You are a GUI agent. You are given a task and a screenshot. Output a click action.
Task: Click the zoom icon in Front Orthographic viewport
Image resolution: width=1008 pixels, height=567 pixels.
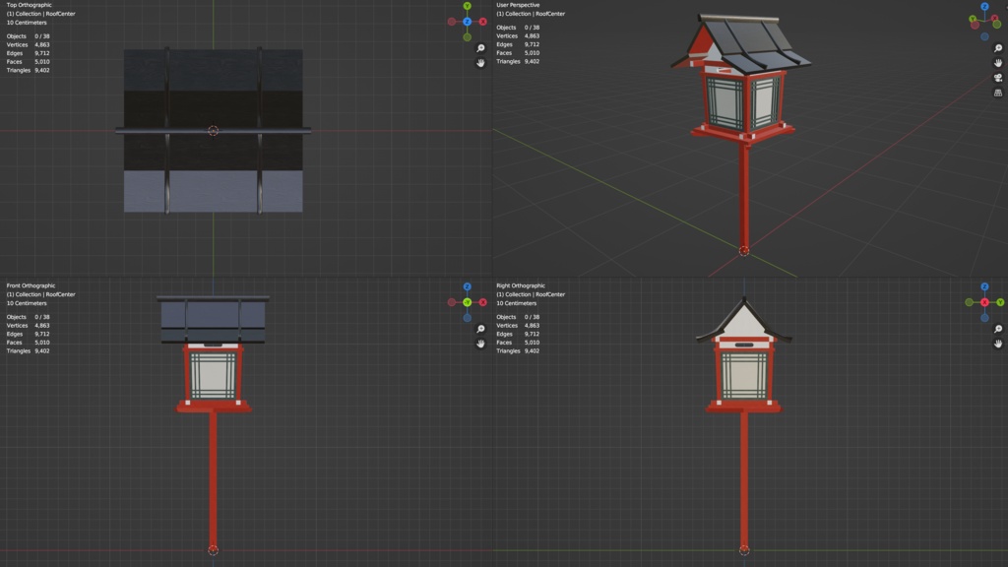point(480,329)
